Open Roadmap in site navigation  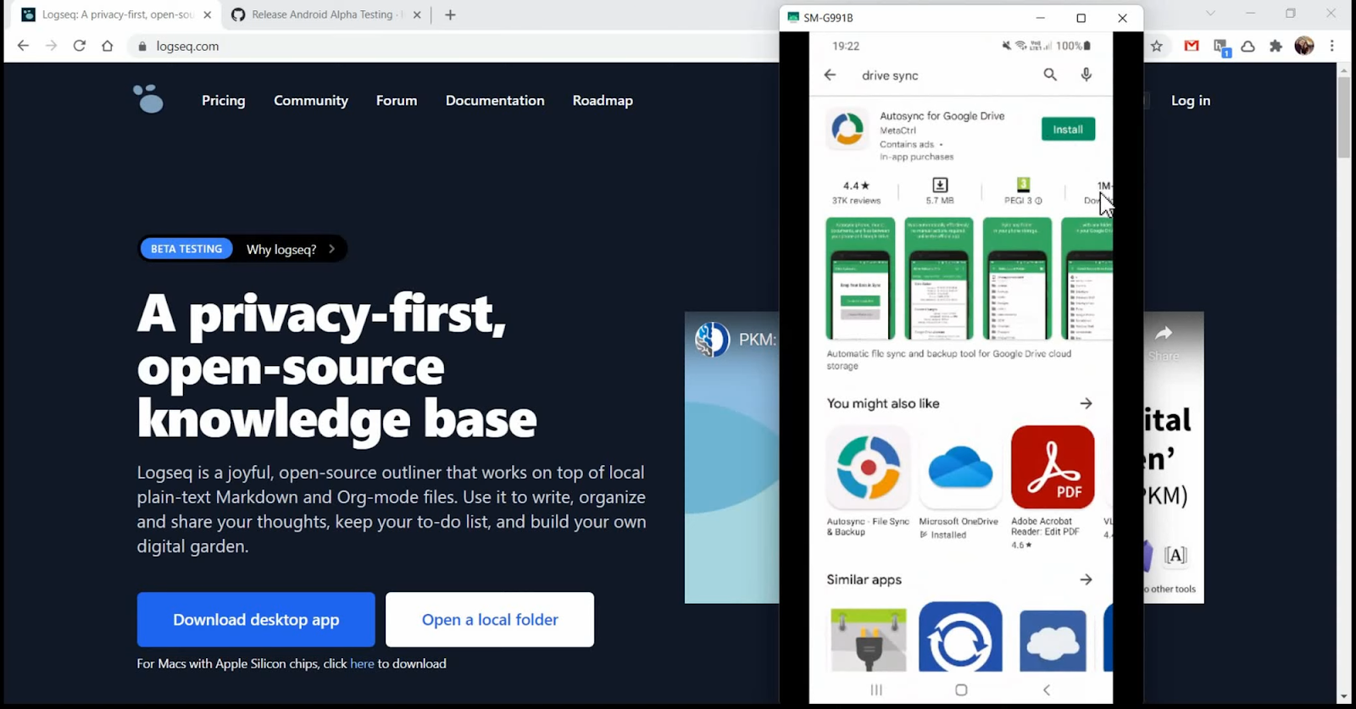pos(603,100)
